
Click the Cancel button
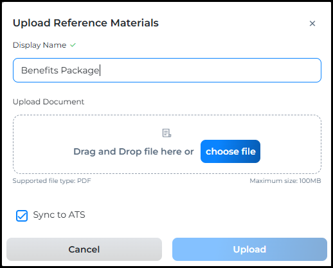[84, 249]
